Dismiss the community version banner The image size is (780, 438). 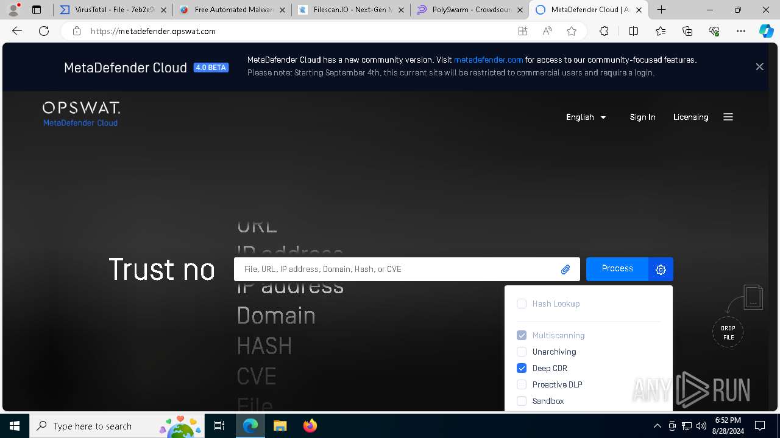pos(759,66)
